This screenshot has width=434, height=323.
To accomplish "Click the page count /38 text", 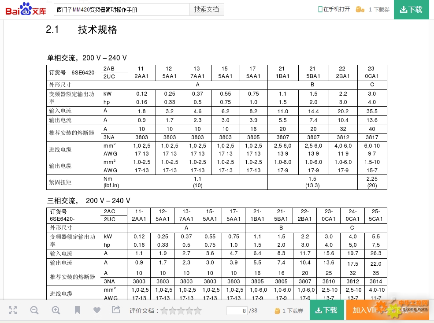I will pos(253,311).
